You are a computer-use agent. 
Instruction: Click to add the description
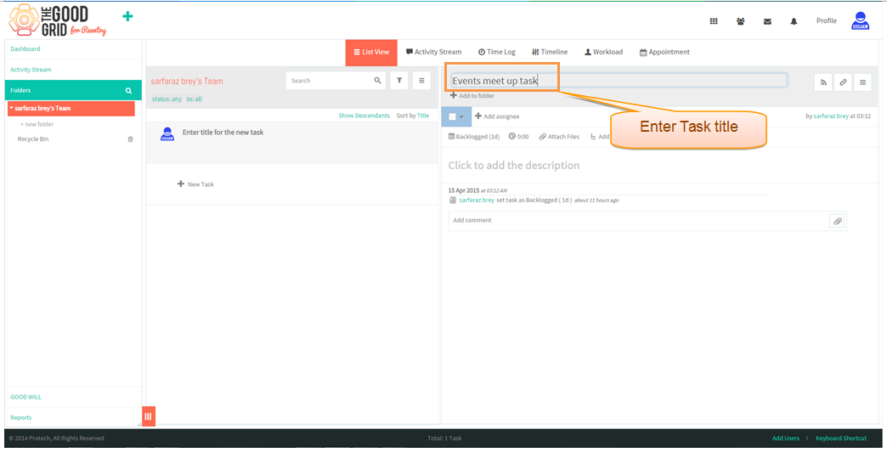tap(514, 166)
